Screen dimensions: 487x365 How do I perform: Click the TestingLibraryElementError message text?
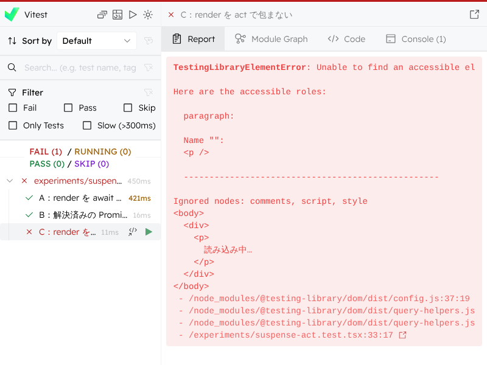click(x=324, y=68)
